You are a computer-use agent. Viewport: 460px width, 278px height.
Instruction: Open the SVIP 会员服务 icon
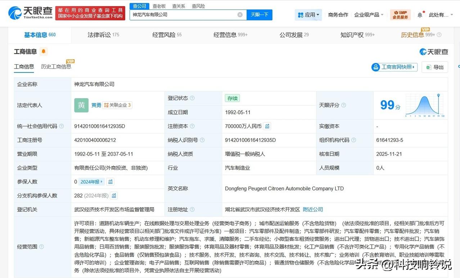(400, 14)
